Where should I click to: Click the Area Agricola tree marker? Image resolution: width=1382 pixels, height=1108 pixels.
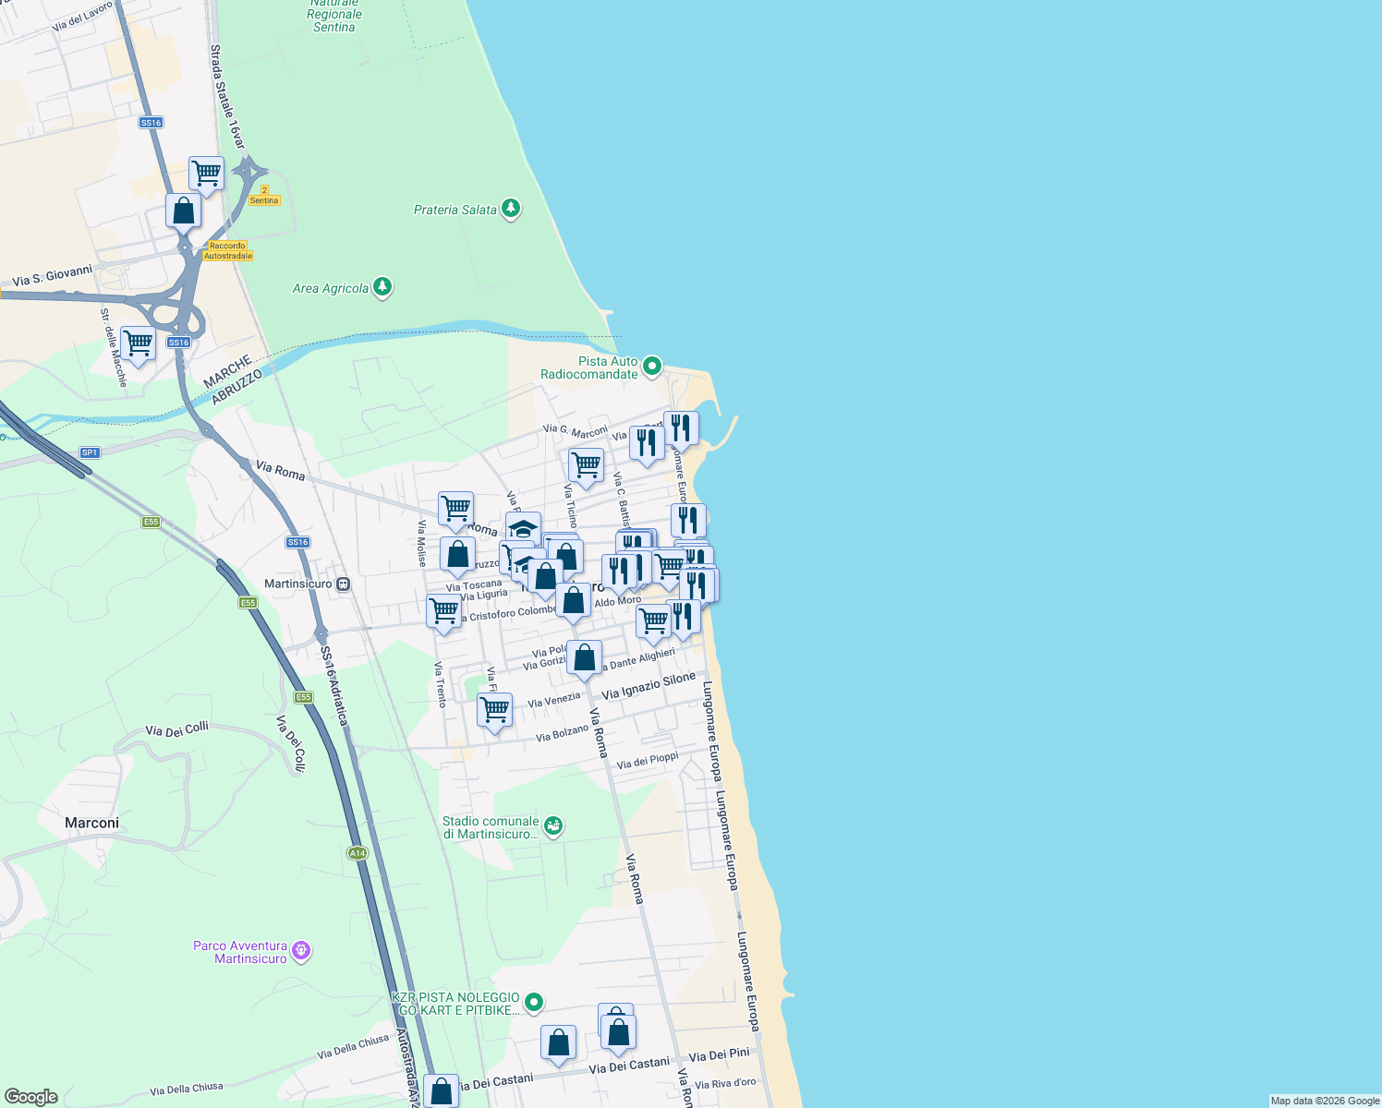tap(382, 288)
